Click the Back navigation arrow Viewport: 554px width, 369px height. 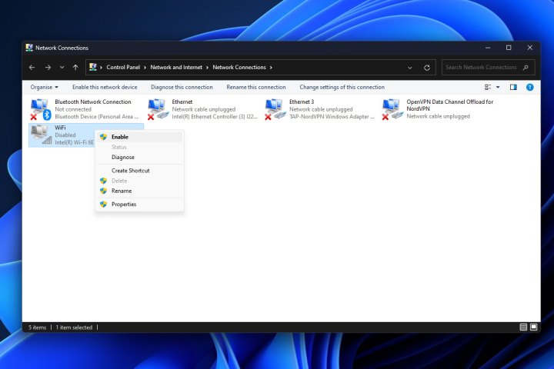click(32, 68)
